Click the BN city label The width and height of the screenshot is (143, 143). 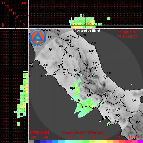118,109
